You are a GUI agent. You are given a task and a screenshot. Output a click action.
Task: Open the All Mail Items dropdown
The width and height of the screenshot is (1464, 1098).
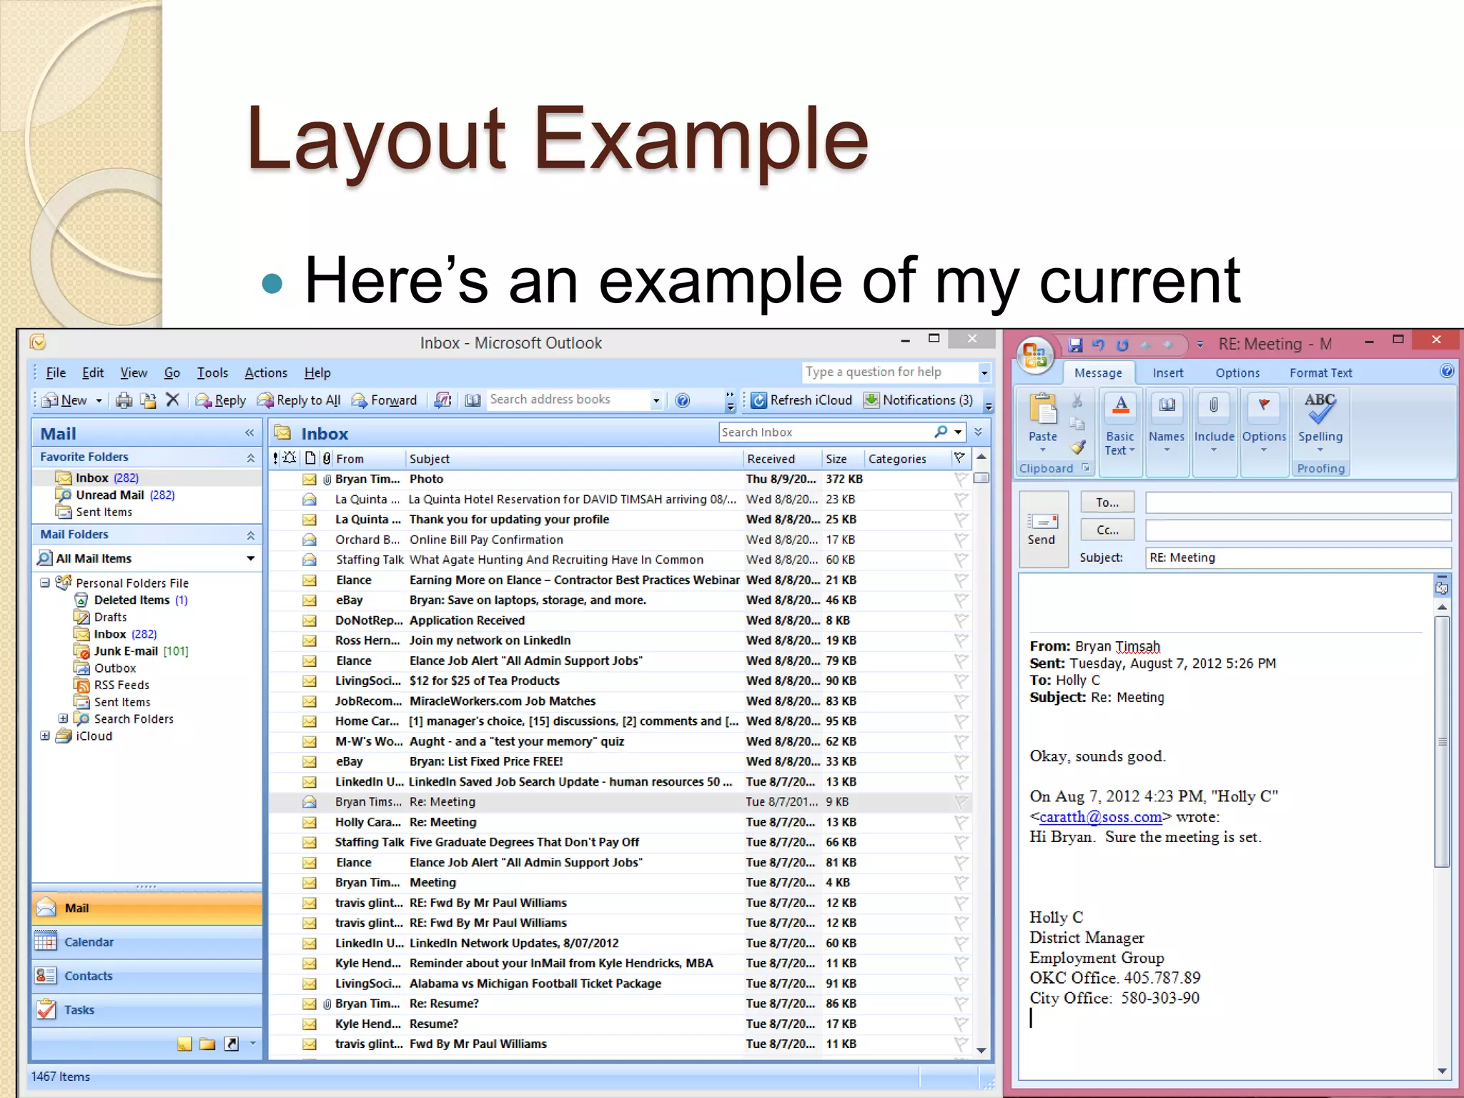pyautogui.click(x=250, y=558)
